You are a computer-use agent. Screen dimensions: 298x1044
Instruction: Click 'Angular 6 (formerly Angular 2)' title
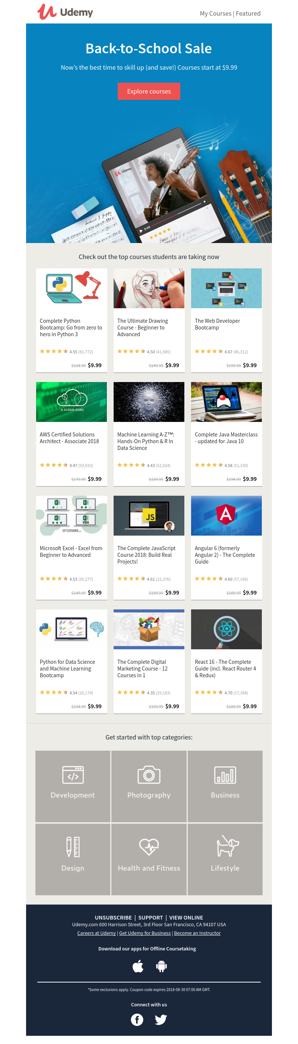(225, 555)
